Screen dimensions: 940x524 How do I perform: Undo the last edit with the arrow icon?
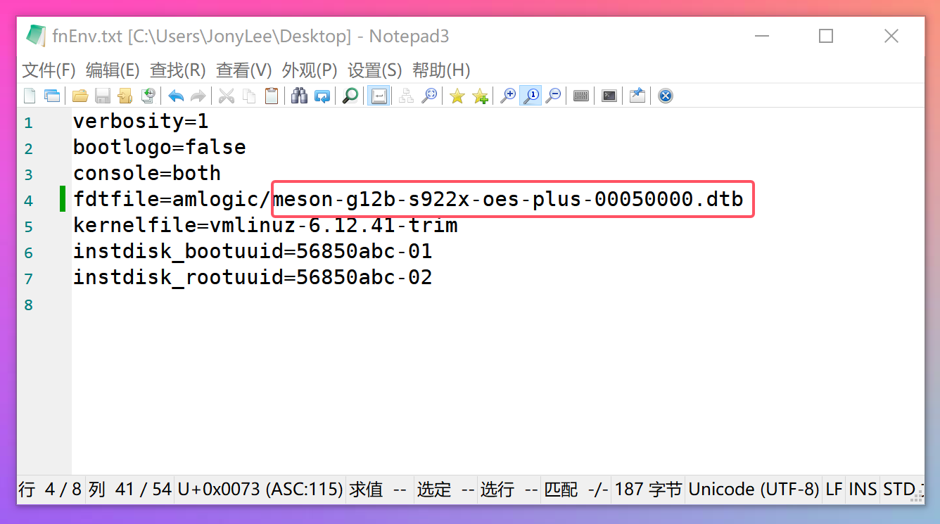pyautogui.click(x=175, y=95)
